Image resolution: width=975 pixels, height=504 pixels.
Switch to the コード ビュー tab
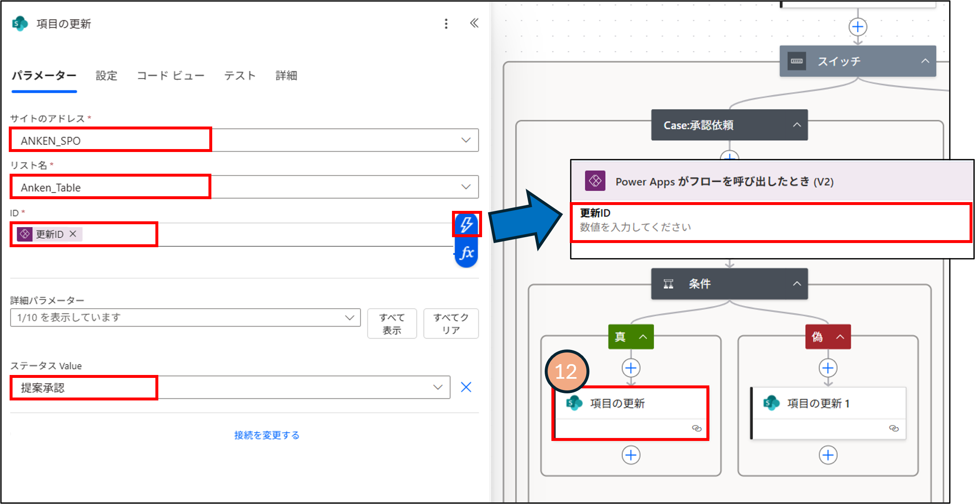[x=170, y=76]
